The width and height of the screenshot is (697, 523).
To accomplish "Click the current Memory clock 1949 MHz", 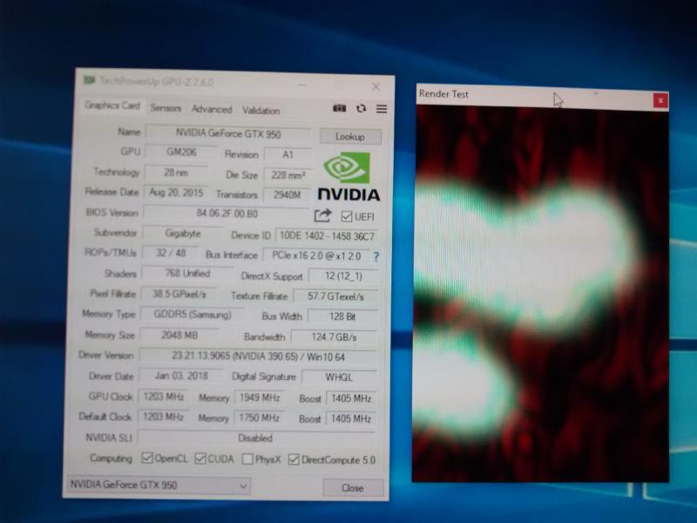I will click(x=260, y=397).
